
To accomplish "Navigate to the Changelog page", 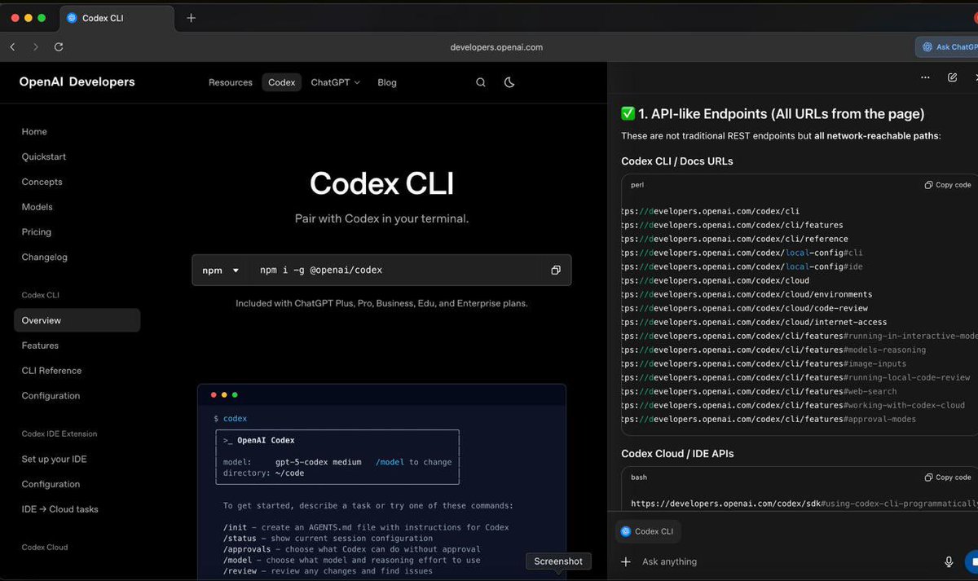I will click(43, 257).
